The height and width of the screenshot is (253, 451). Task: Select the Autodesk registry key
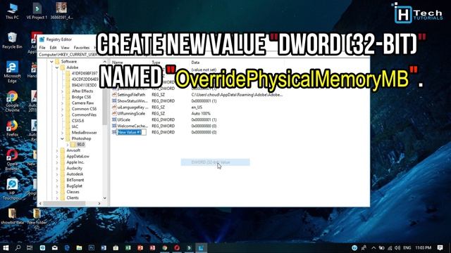pyautogui.click(x=75, y=174)
